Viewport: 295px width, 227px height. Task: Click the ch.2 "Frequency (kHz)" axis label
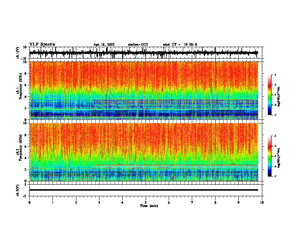tap(20, 148)
